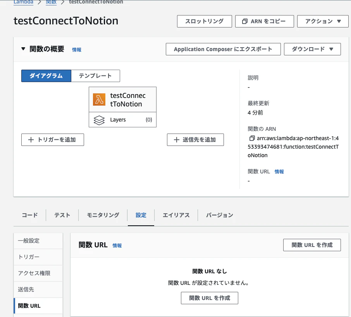Switch to the モニタリング tab
This screenshot has width=351, height=317.
pos(103,215)
